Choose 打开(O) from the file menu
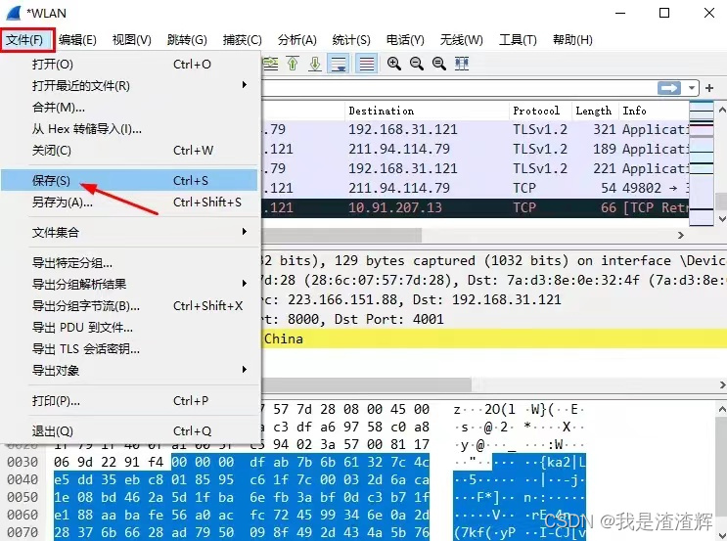Image resolution: width=727 pixels, height=541 pixels. pos(129,64)
